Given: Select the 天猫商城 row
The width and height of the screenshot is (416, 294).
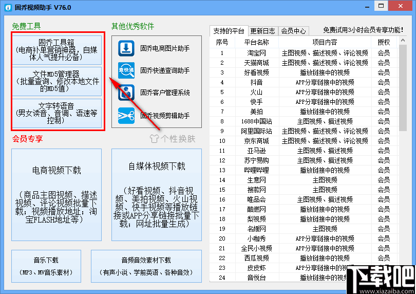Looking at the screenshot, I should click(304, 63).
